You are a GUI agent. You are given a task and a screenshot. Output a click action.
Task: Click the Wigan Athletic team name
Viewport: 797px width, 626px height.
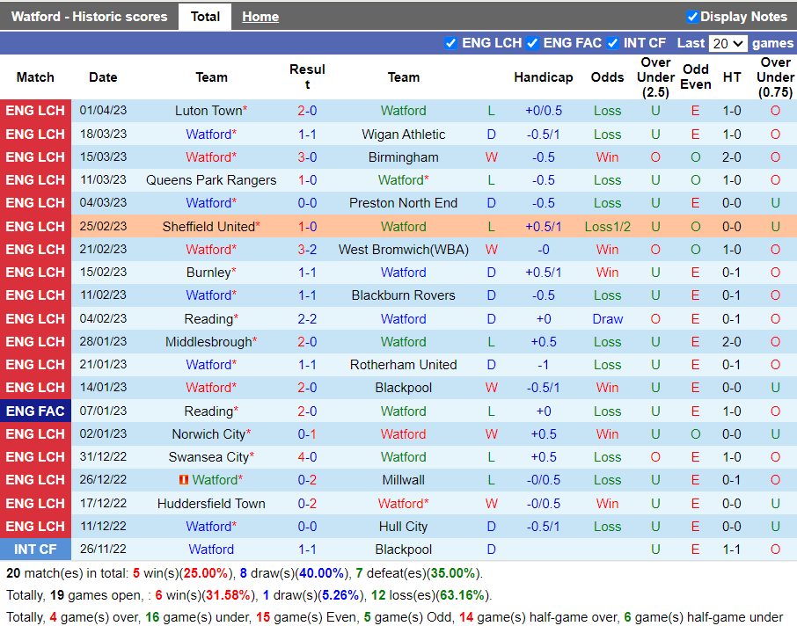[403, 135]
